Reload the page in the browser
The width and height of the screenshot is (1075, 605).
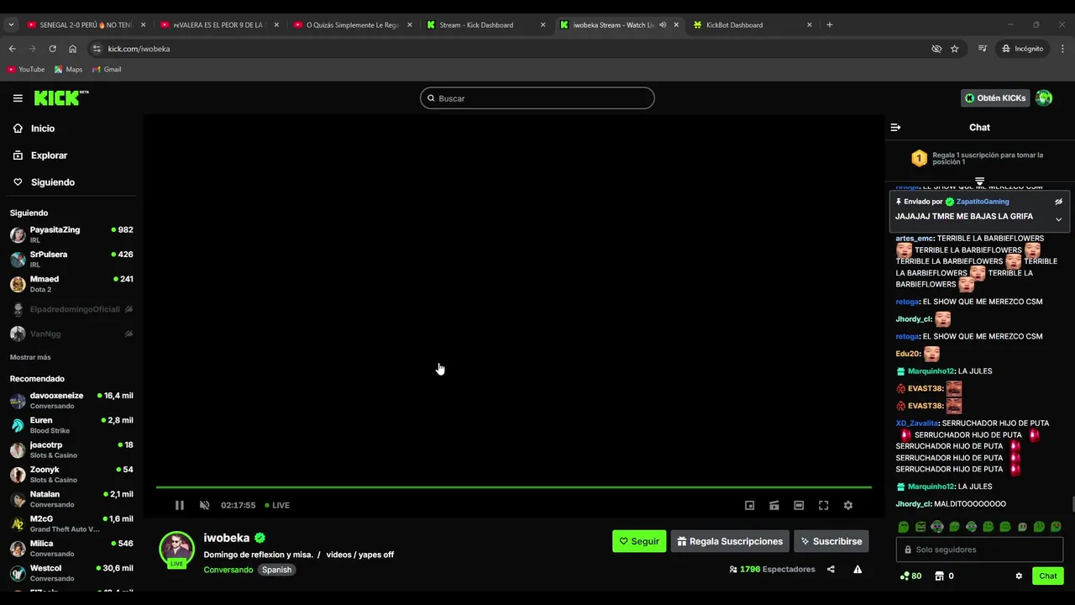[x=52, y=49]
